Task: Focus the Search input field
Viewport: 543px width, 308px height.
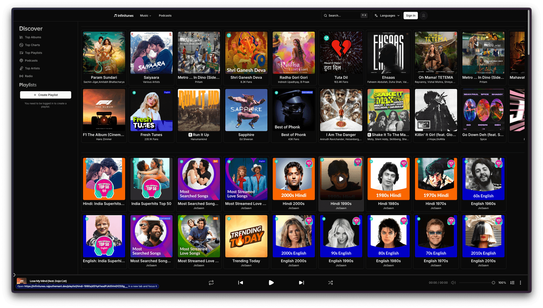Action: pos(345,16)
